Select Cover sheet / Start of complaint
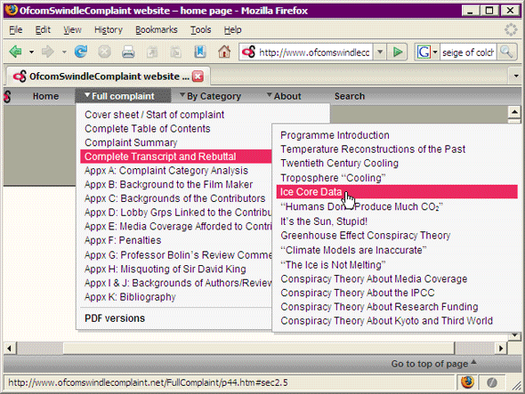This screenshot has width=525, height=394. coord(154,115)
